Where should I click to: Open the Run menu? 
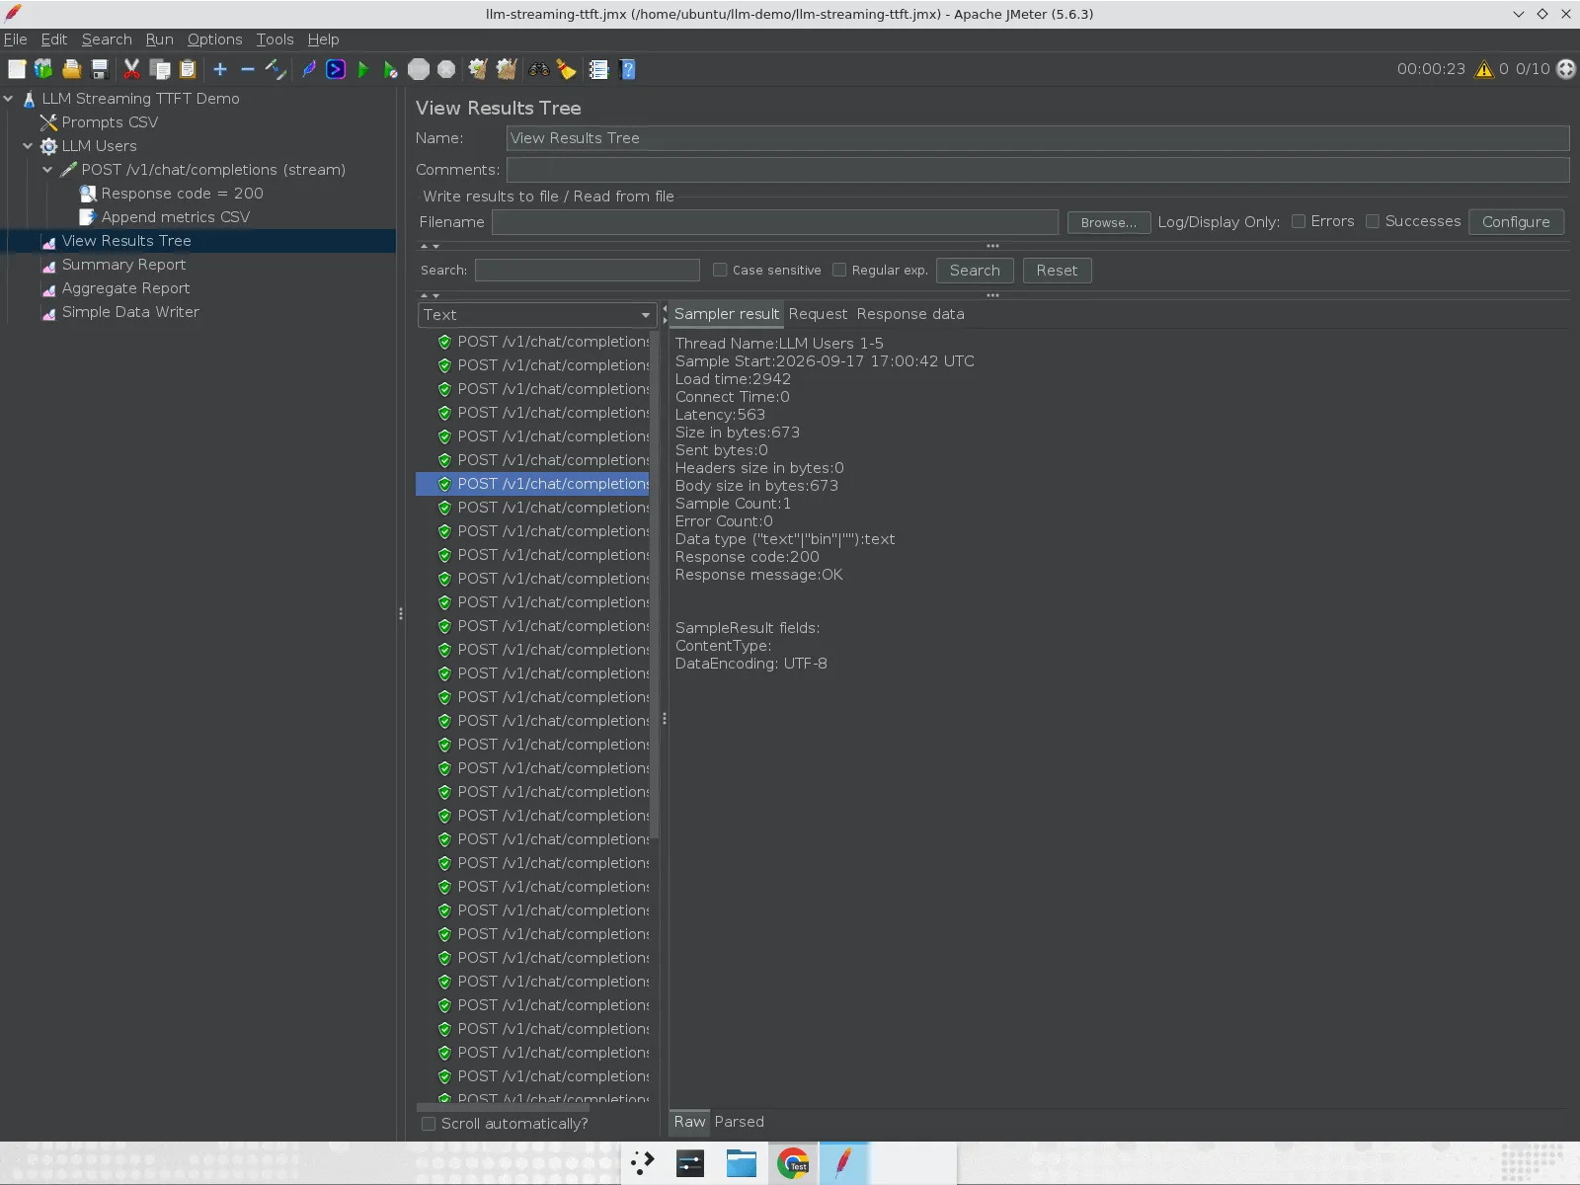click(159, 39)
